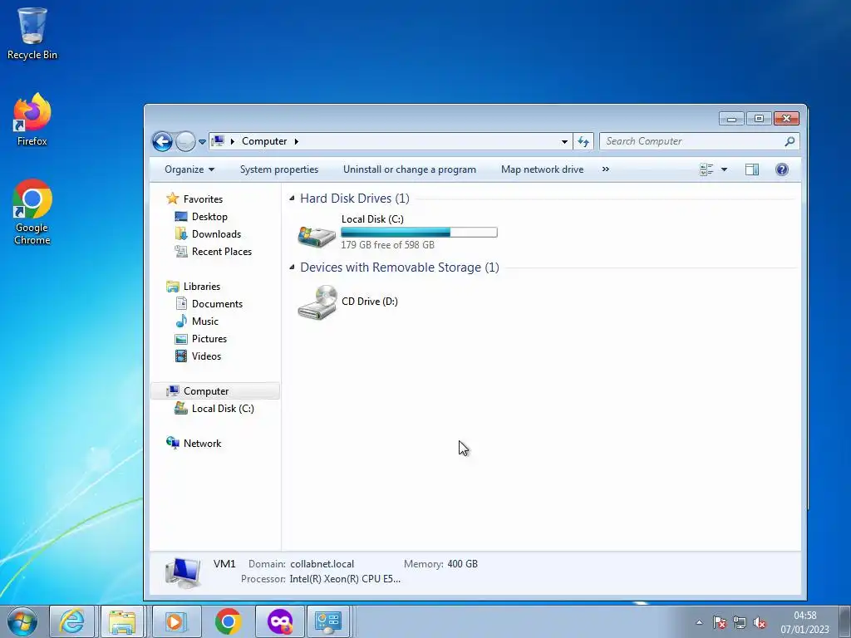Select Local Disk (C:) in sidebar tree
Screen dimensions: 851x638
(223, 409)
